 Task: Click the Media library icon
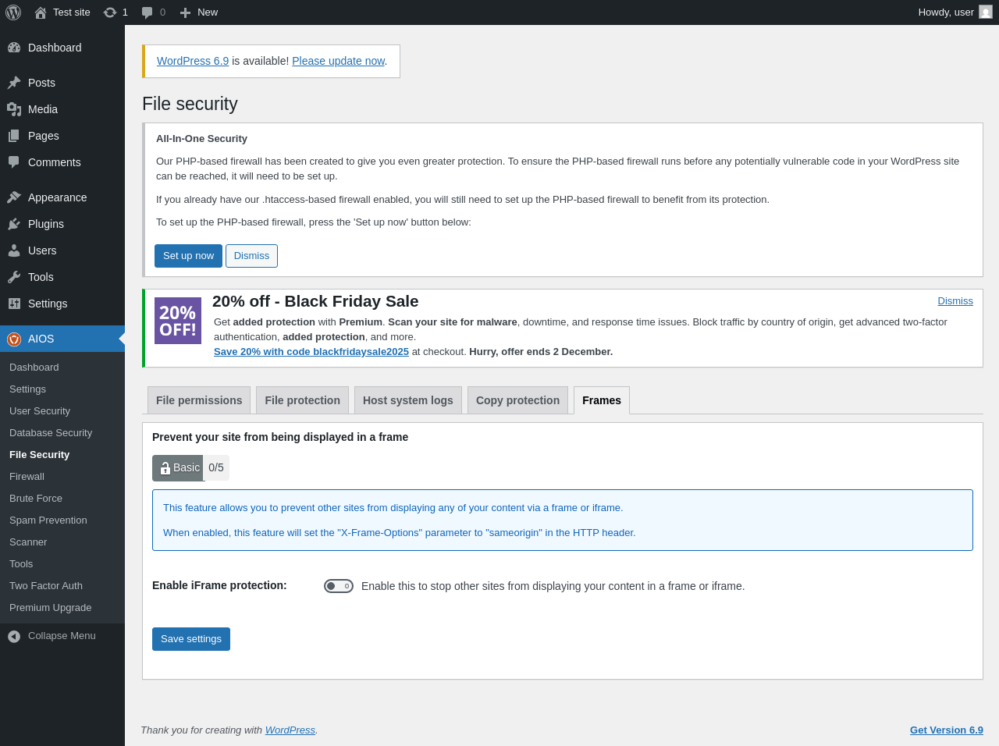[x=14, y=109]
